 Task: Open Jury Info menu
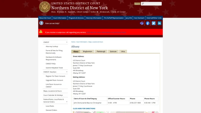(x=129, y=18)
